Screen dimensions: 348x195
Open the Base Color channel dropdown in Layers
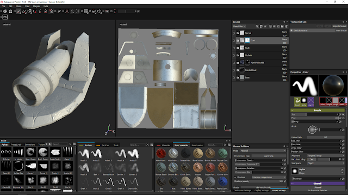239,27
